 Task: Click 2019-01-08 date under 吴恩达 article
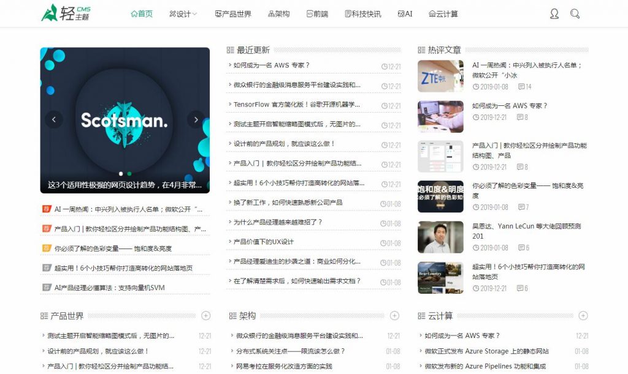tap(494, 248)
